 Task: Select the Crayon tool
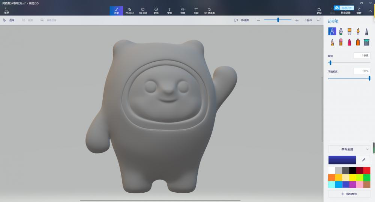click(x=349, y=42)
